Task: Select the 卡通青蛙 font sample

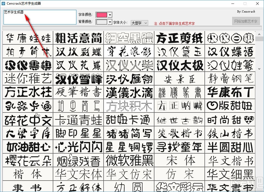Action: click(78, 120)
